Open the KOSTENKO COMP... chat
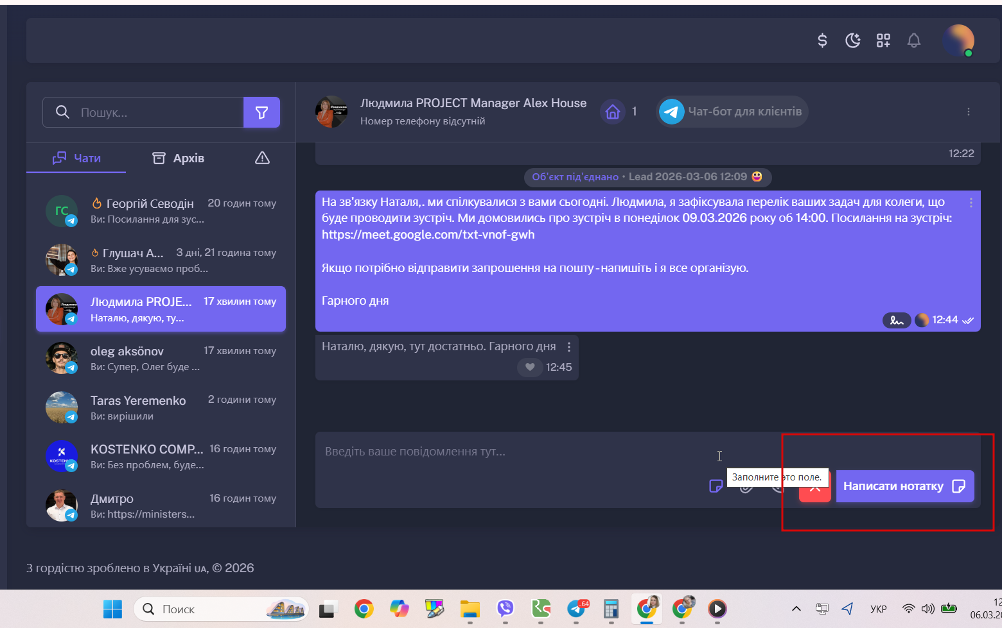The width and height of the screenshot is (1002, 628). 161,457
